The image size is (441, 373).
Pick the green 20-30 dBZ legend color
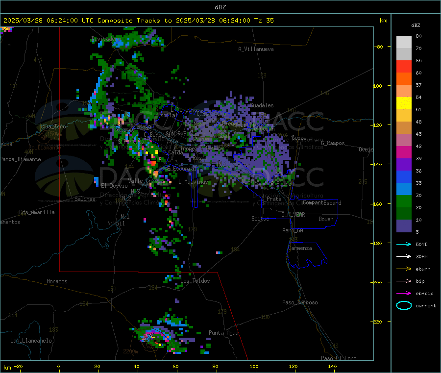tap(404, 201)
